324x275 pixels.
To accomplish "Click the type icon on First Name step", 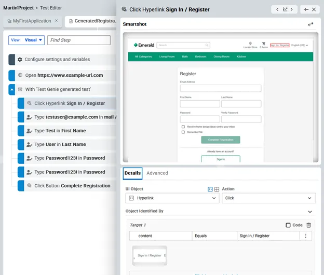I will pyautogui.click(x=30, y=131).
